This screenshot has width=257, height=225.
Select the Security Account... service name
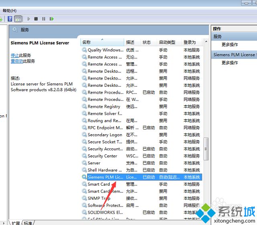click(x=105, y=149)
